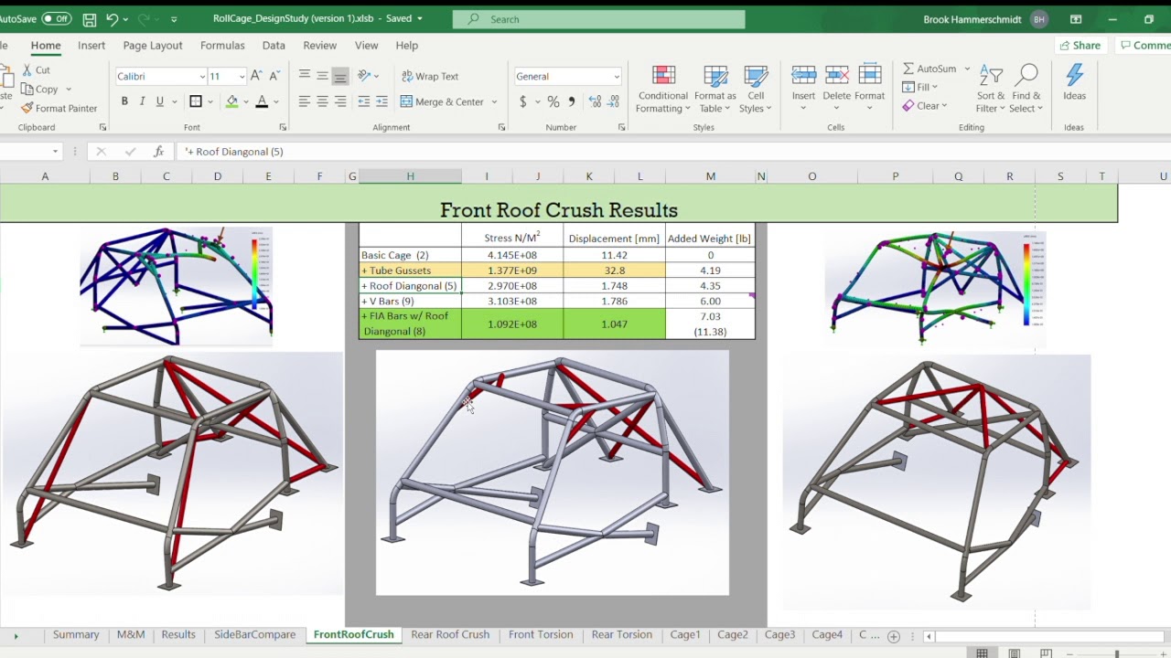Viewport: 1171px width, 658px height.
Task: Click Increase Indent icon
Action: [x=381, y=101]
